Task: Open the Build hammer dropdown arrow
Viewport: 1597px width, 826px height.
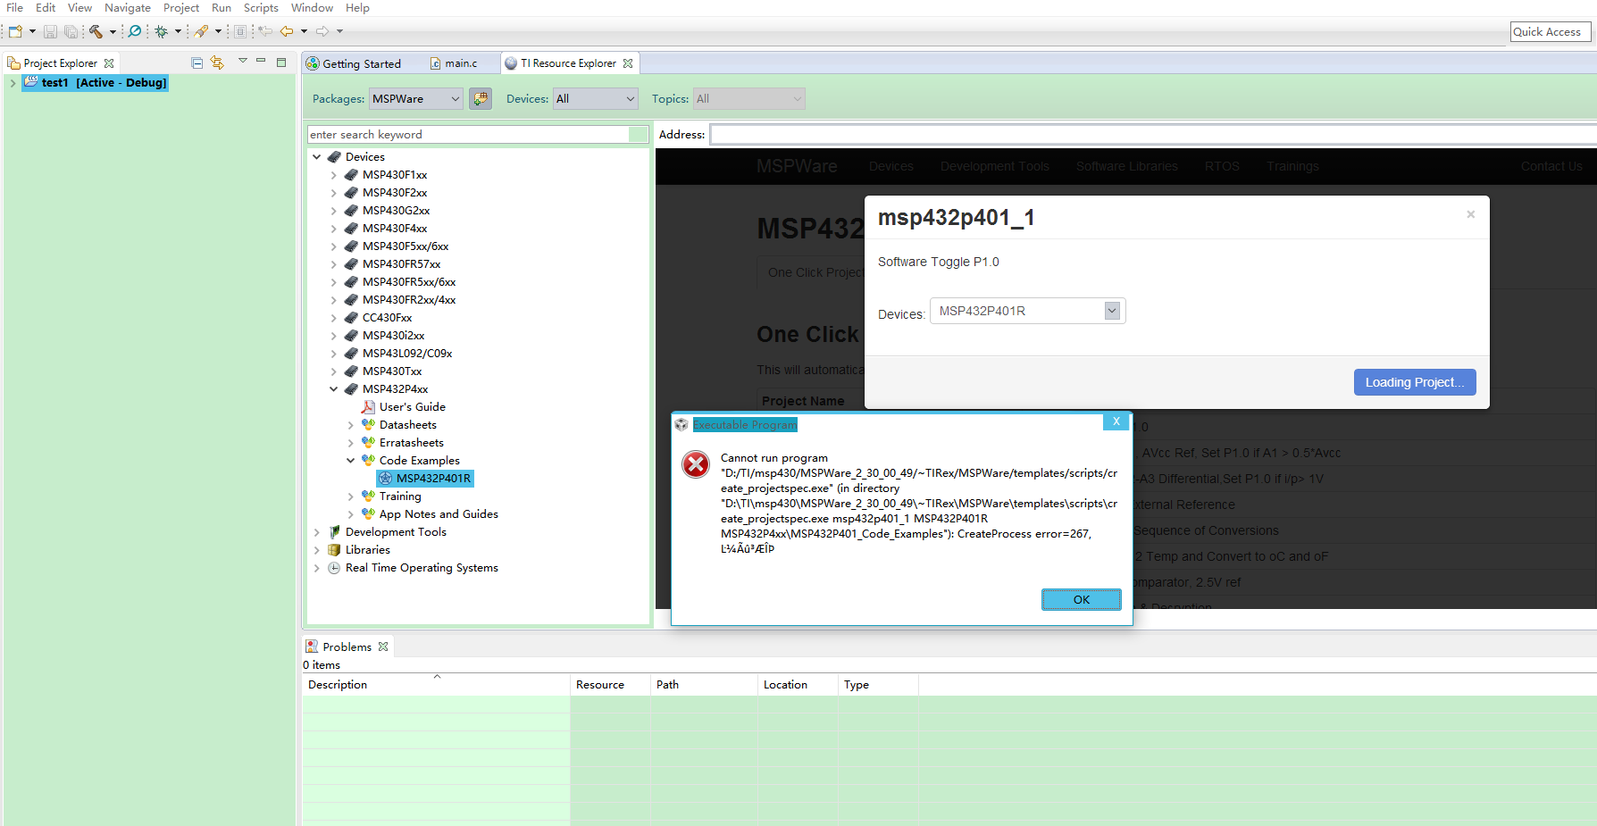Action: (113, 31)
